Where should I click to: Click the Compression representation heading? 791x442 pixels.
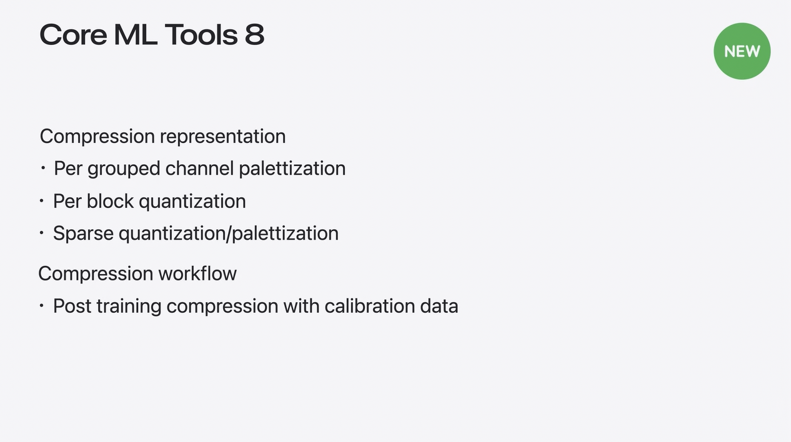(x=162, y=136)
